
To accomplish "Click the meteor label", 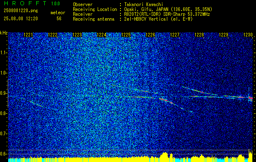I will coord(58,13).
